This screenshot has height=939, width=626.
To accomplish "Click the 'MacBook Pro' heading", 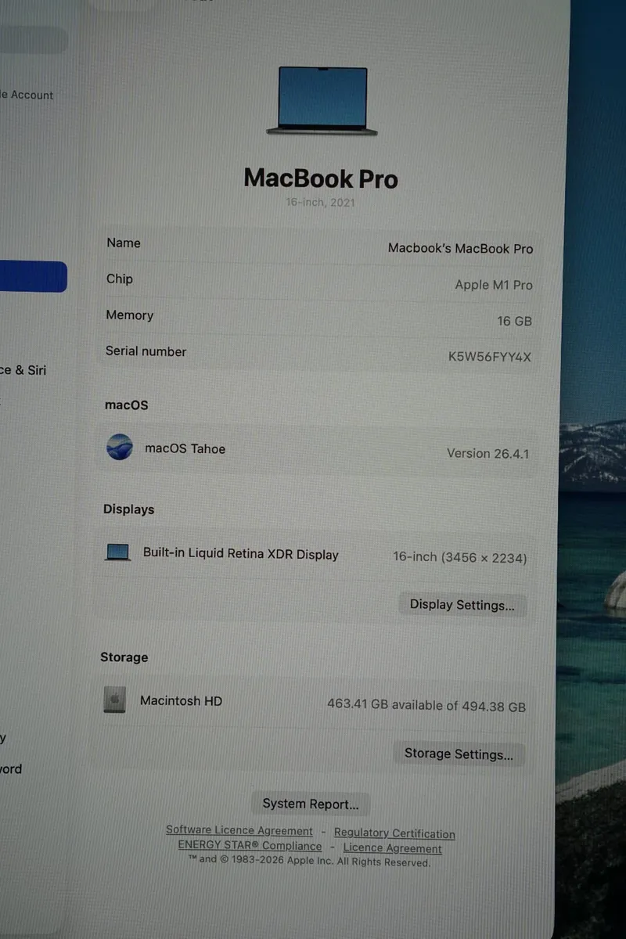I will [x=321, y=178].
